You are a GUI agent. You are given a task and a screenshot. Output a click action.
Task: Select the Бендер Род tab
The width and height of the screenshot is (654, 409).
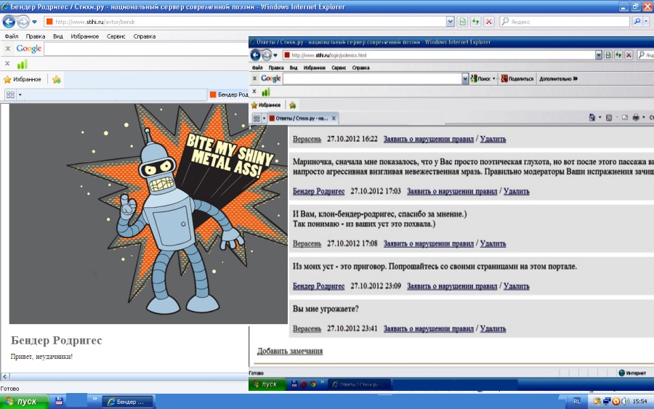coord(229,94)
